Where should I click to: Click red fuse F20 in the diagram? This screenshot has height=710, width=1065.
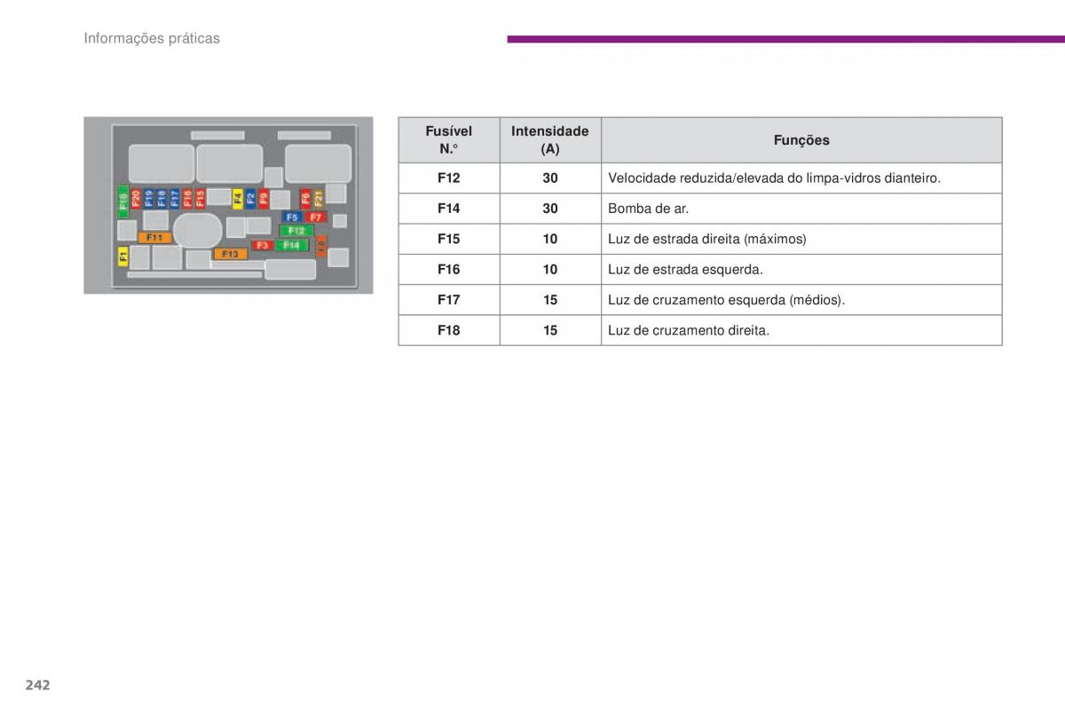tap(136, 199)
